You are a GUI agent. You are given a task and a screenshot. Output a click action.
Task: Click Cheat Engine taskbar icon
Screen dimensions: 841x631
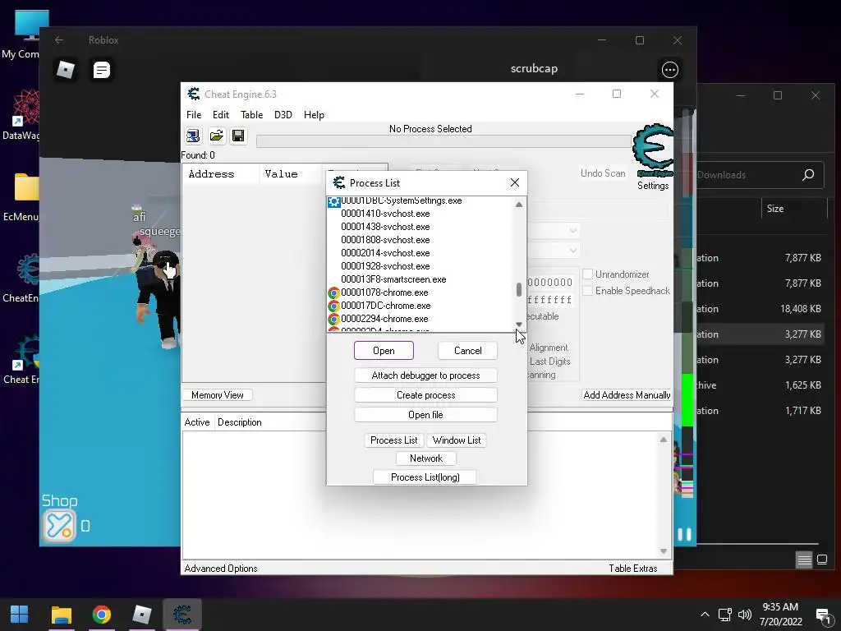[182, 615]
